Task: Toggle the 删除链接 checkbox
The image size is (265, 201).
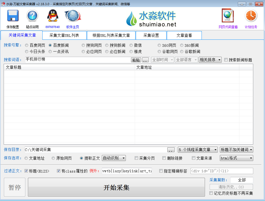Action: click(x=164, y=158)
